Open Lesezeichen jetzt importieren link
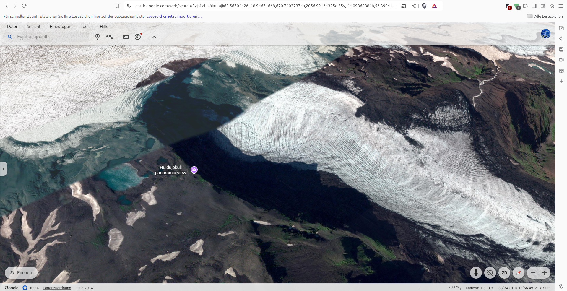Image resolution: width=567 pixels, height=291 pixels. [174, 16]
